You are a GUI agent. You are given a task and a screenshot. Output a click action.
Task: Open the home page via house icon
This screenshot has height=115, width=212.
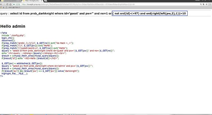[x=10, y=4]
